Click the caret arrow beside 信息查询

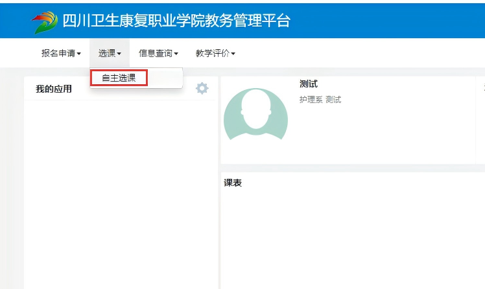click(x=176, y=54)
